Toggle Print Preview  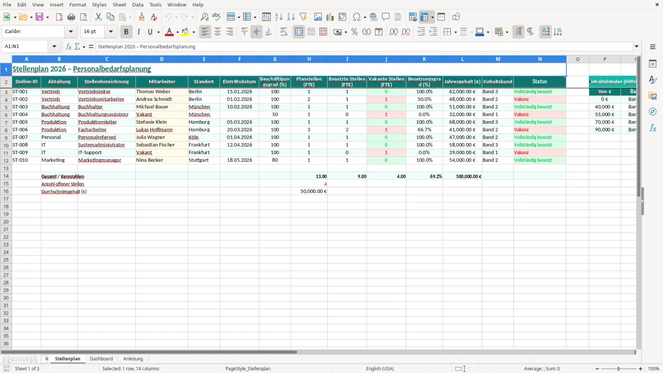click(x=83, y=17)
